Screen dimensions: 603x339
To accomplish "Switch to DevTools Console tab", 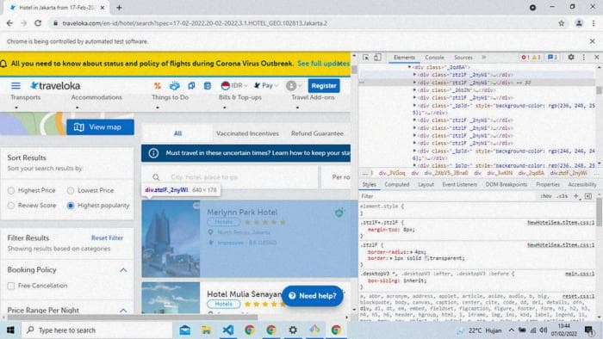I will pos(434,57).
